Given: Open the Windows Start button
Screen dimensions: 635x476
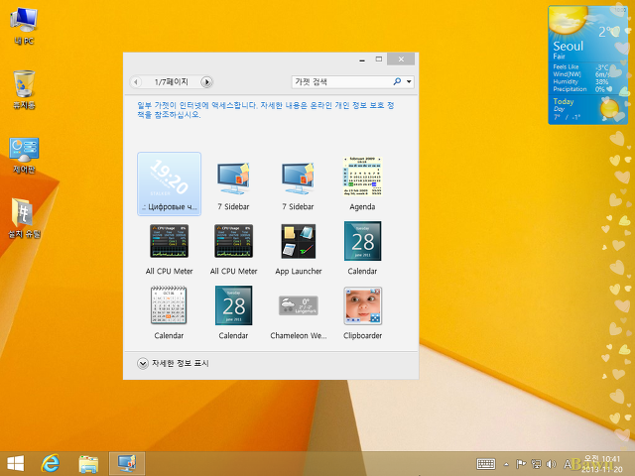Looking at the screenshot, I should pyautogui.click(x=16, y=463).
